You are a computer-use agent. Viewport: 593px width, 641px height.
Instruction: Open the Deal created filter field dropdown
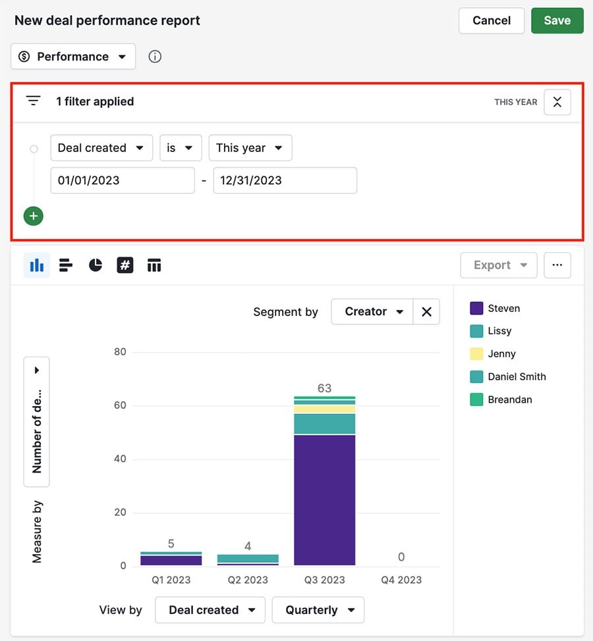tap(101, 147)
